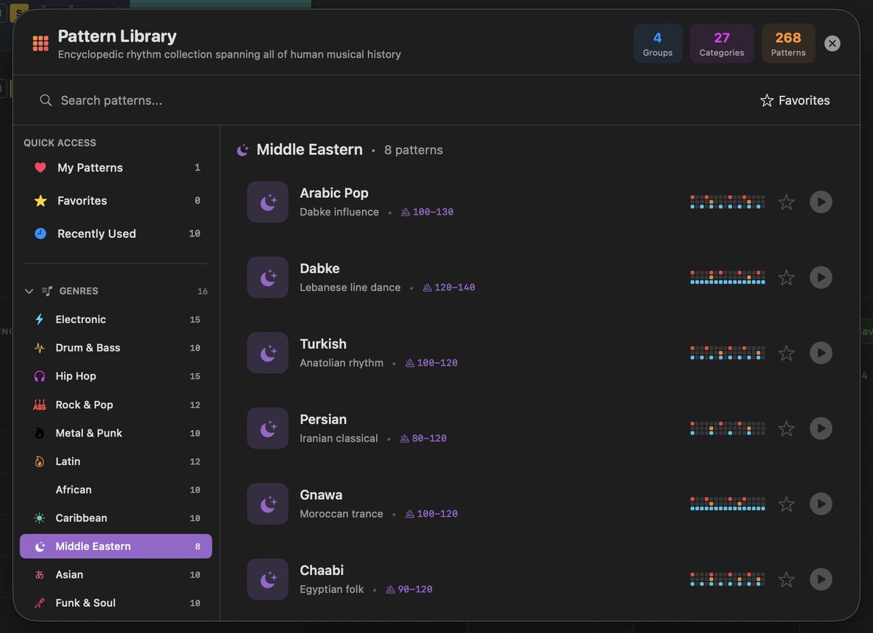The height and width of the screenshot is (633, 873).
Task: Click the 268 Patterns badge
Action: [788, 43]
